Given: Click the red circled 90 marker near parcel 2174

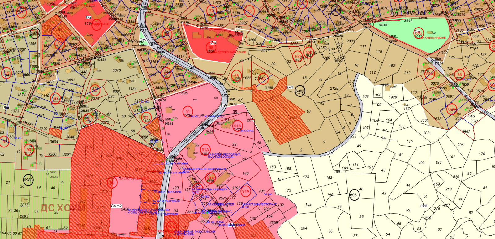Looking at the screenshot, I should click(x=29, y=150).
